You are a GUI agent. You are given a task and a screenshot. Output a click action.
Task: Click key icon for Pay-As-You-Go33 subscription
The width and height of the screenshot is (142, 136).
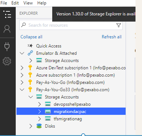pos(30,89)
